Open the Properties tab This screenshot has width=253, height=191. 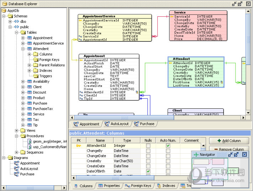109,186
